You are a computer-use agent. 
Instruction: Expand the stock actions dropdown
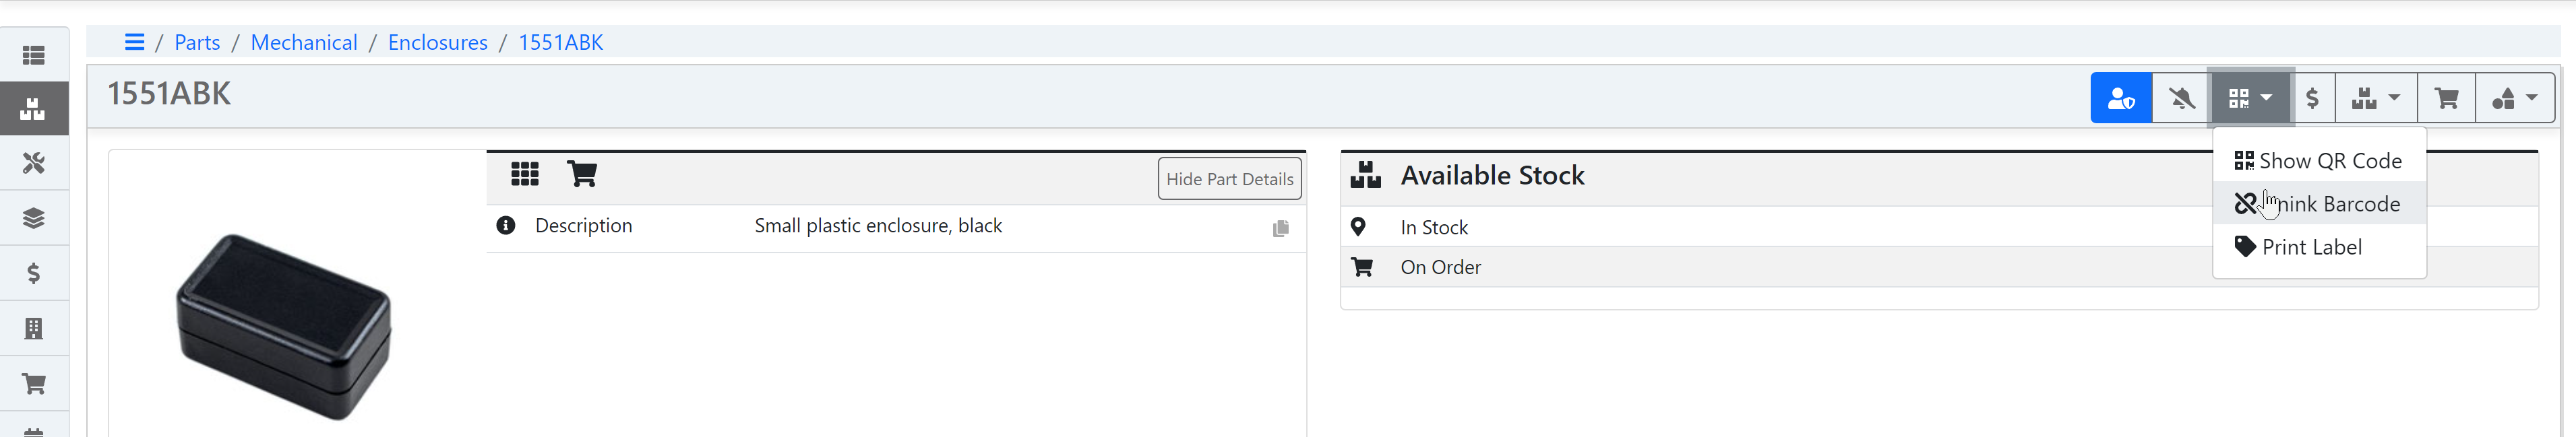pyautogui.click(x=2375, y=98)
